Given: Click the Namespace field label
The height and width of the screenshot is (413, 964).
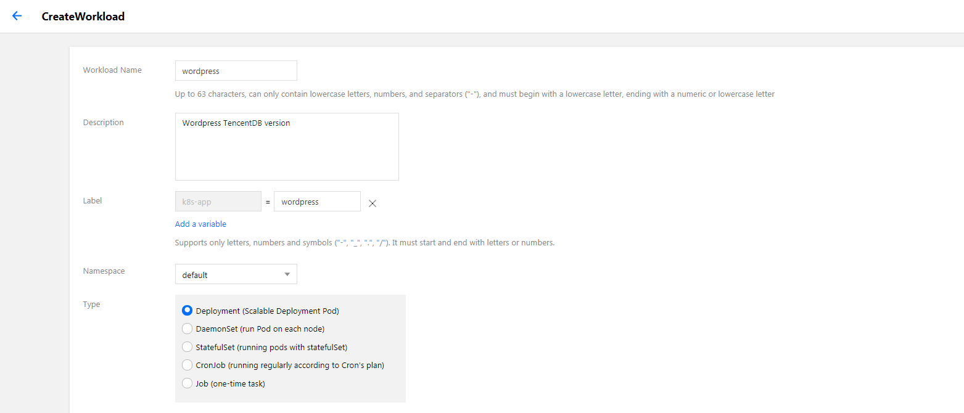Looking at the screenshot, I should tap(104, 271).
